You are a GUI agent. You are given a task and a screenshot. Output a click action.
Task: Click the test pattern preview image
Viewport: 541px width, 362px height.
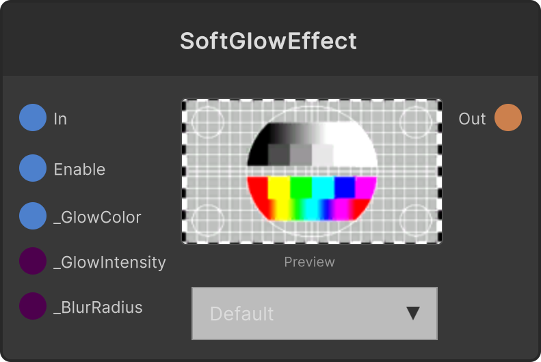click(312, 171)
